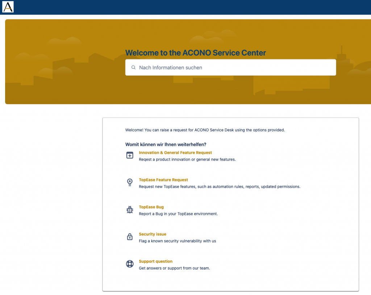The height and width of the screenshot is (295, 371).
Task: Open the TopEase Bug request
Action: pyautogui.click(x=151, y=207)
